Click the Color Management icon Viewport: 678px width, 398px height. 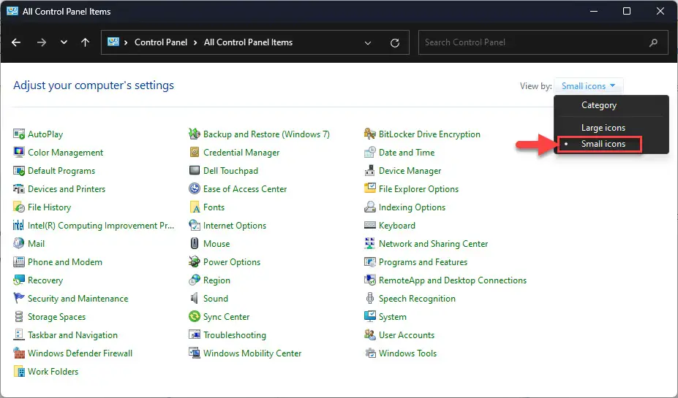(x=18, y=153)
